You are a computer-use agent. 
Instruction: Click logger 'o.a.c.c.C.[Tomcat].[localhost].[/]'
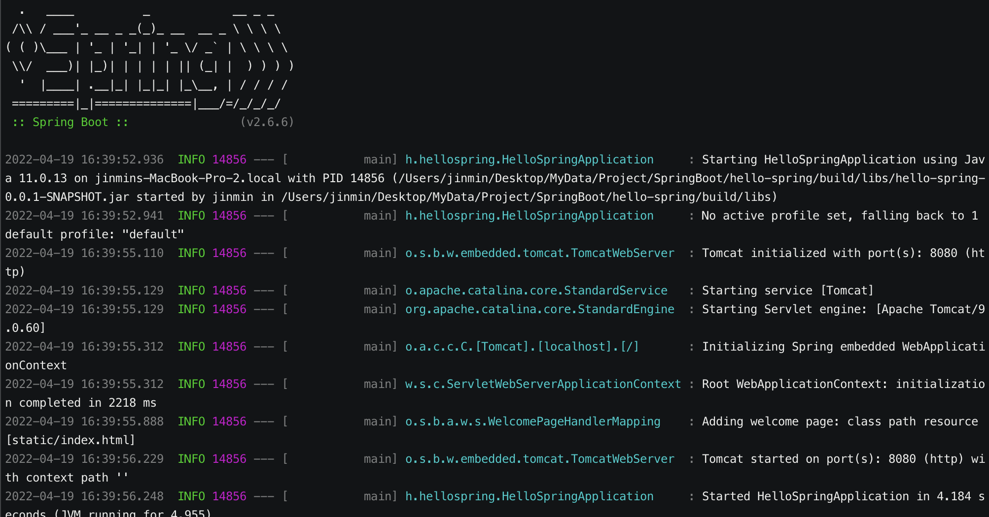pyautogui.click(x=522, y=347)
